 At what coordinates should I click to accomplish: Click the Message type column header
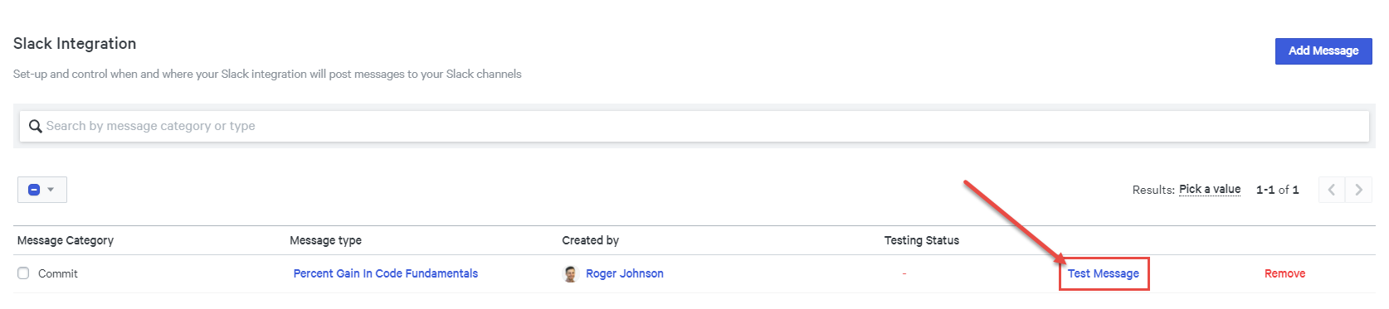click(325, 240)
